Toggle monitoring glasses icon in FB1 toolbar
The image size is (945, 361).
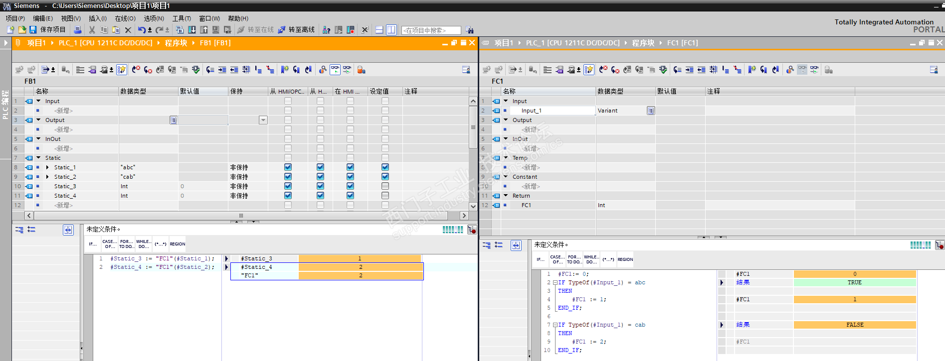[335, 70]
